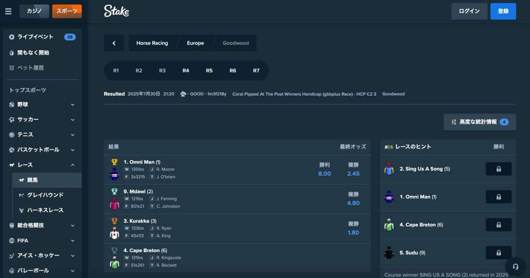Collapse the レース section chevron
Image resolution: width=530 pixels, height=278 pixels.
point(72,165)
